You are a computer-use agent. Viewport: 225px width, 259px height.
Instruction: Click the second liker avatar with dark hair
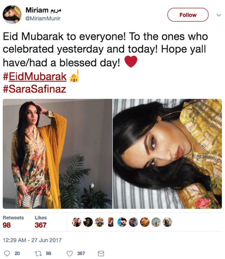point(88,222)
